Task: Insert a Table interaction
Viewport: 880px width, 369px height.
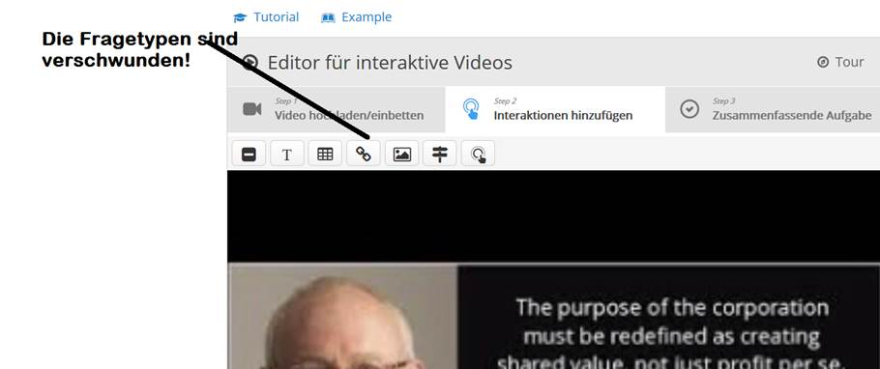Action: [x=325, y=154]
